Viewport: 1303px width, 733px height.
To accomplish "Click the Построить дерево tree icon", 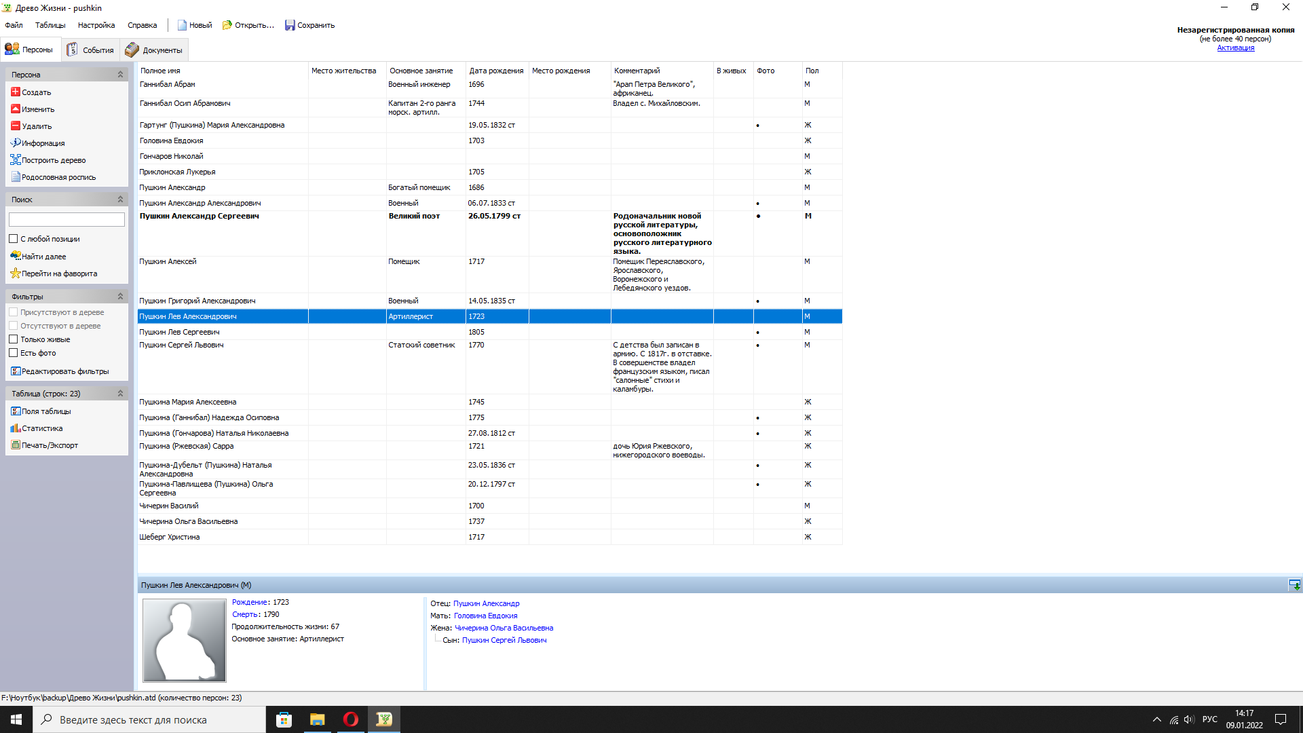I will (x=16, y=159).
